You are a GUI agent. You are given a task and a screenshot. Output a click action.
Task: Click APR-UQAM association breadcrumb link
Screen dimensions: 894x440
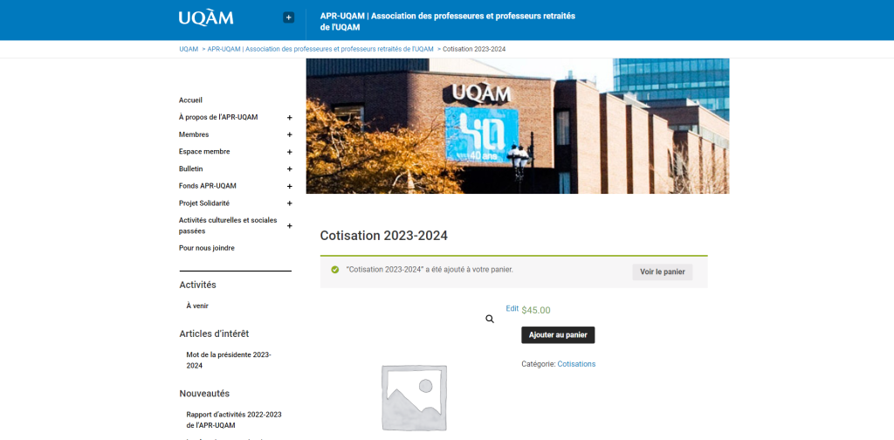tap(320, 49)
